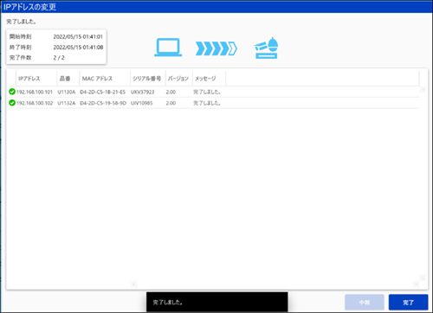Screen dimensions: 433x313
Task: Click serial number UKV37923
Action: click(143, 92)
